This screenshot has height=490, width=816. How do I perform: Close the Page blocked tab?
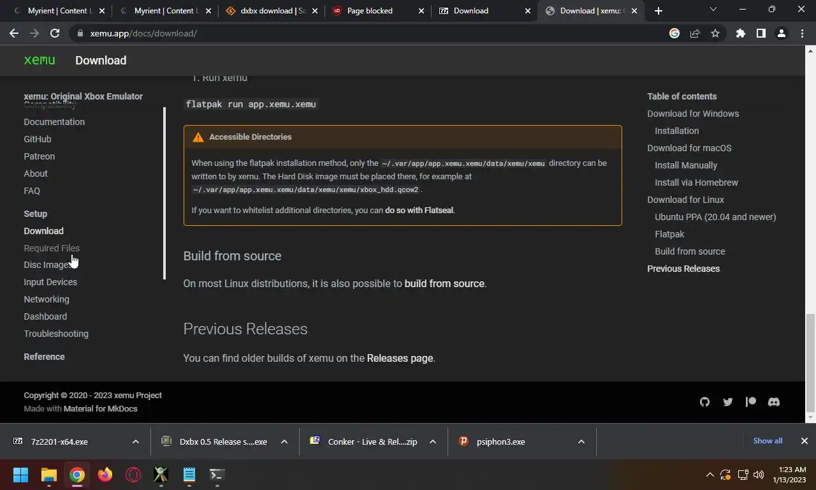421,11
